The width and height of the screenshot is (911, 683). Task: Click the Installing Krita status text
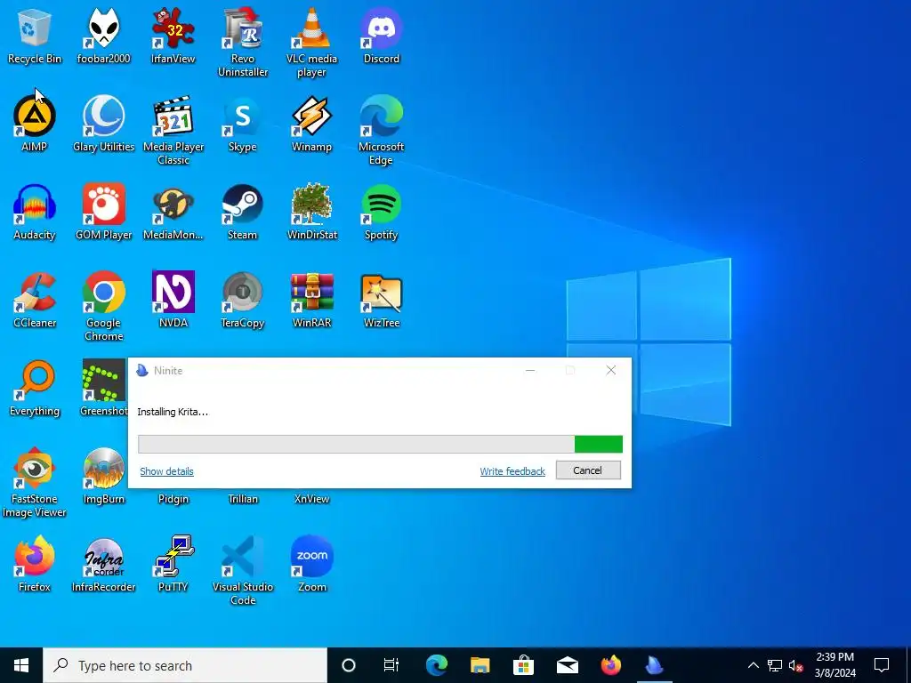(173, 412)
